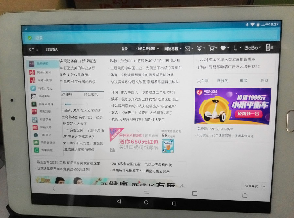Screen dimensions: 294x218
Task: Open the green 青果商城 app icon
Action: tap(36, 150)
